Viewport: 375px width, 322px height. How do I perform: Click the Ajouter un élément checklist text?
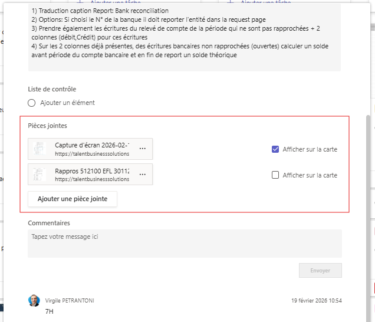coord(67,103)
